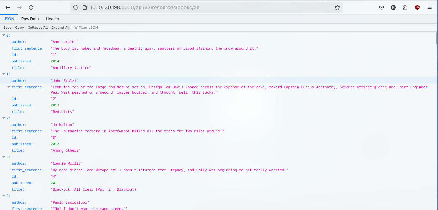Select the published value 2011

click(x=55, y=183)
